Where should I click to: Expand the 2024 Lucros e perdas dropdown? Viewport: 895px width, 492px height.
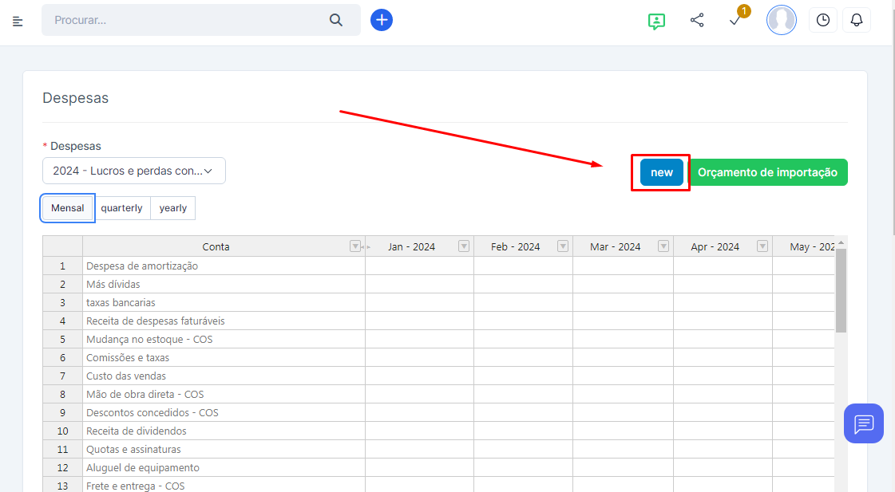coord(133,171)
